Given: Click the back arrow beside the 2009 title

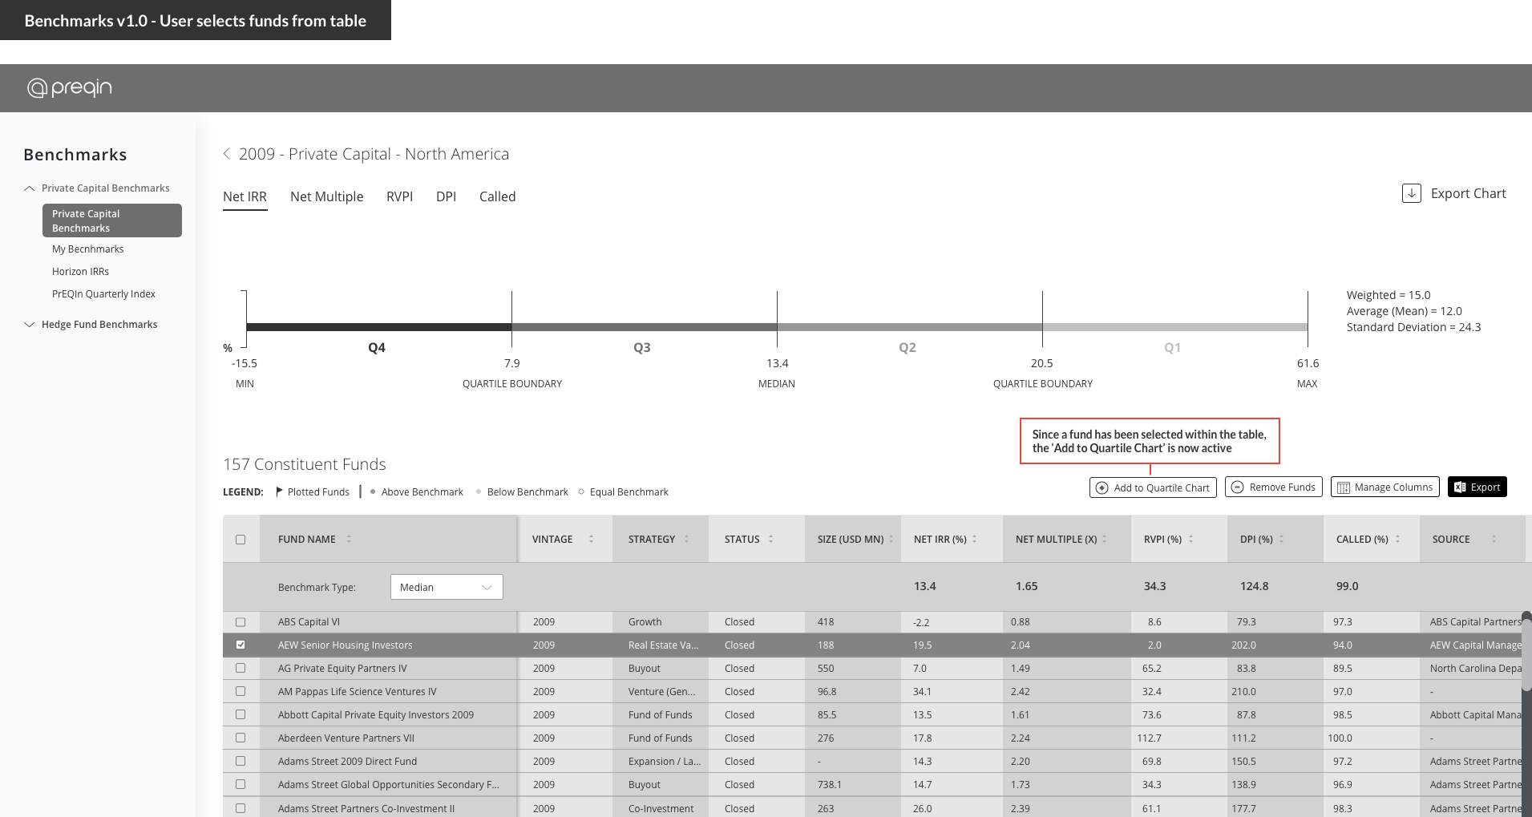Looking at the screenshot, I should tap(227, 154).
